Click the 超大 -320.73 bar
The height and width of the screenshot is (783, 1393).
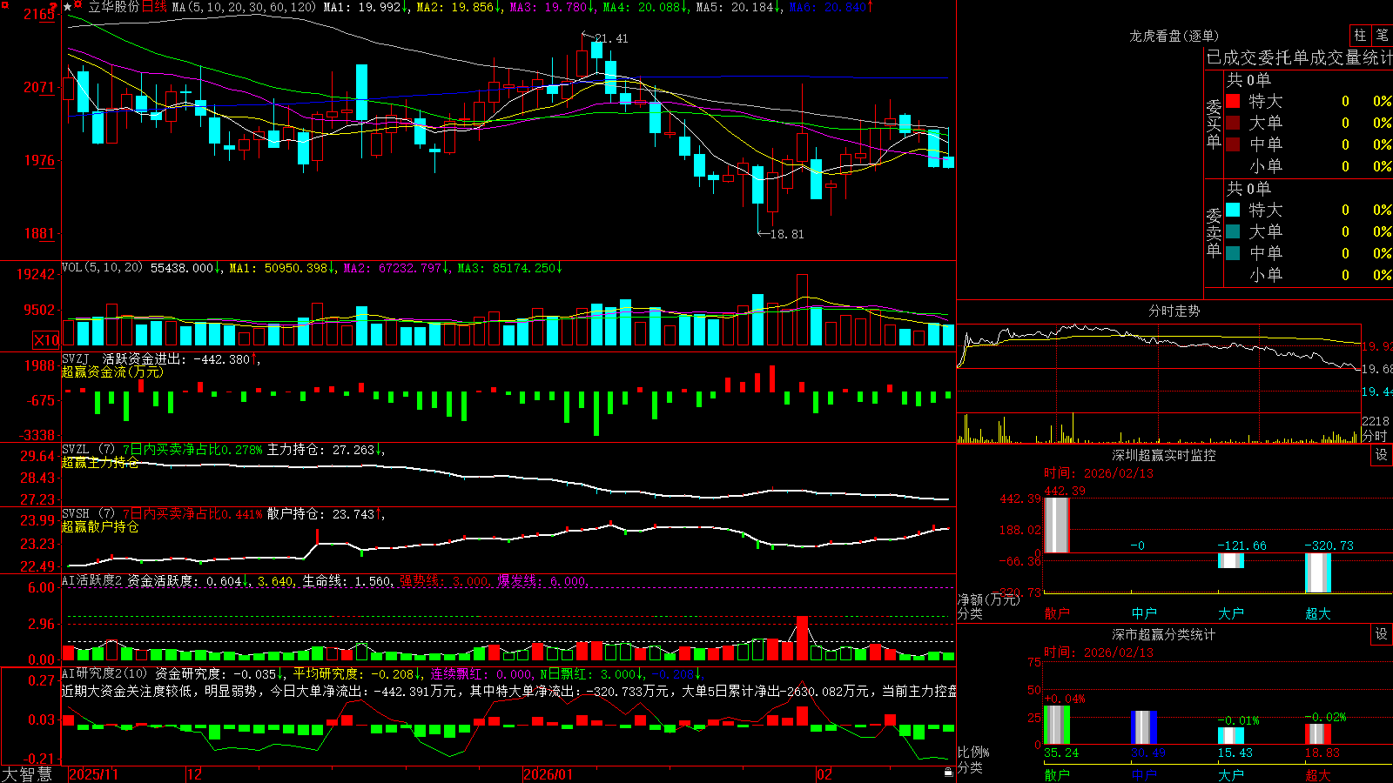1318,572
